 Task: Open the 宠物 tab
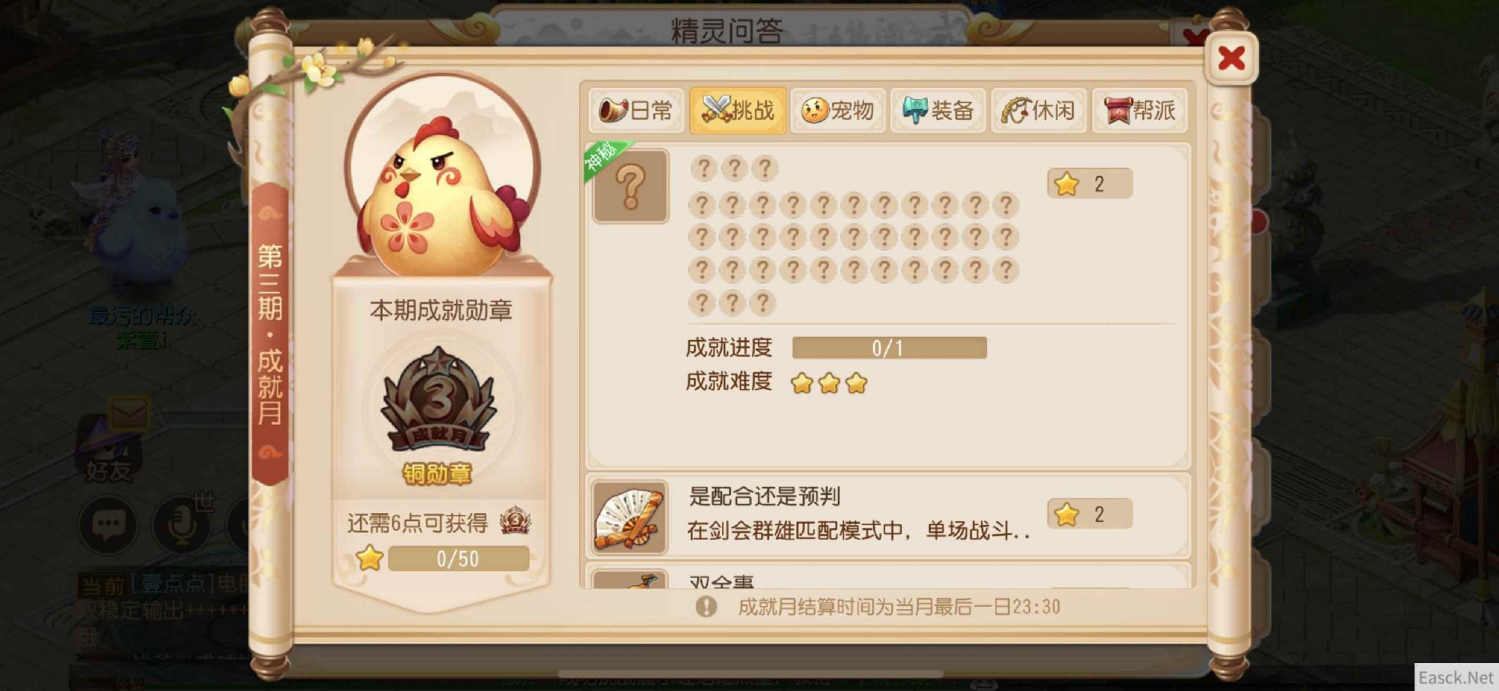click(x=837, y=110)
